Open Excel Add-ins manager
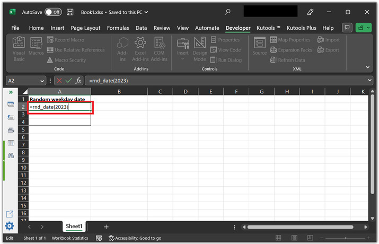 [x=140, y=49]
